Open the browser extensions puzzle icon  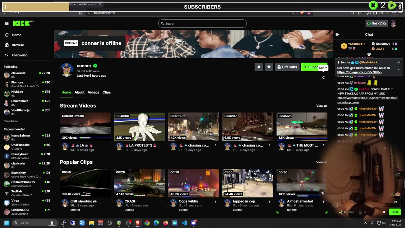coord(352,13)
